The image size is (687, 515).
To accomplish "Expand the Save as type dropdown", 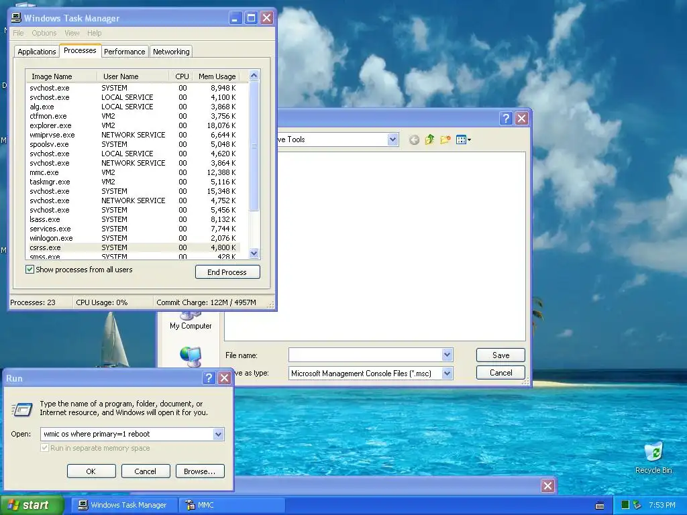I will tap(447, 373).
